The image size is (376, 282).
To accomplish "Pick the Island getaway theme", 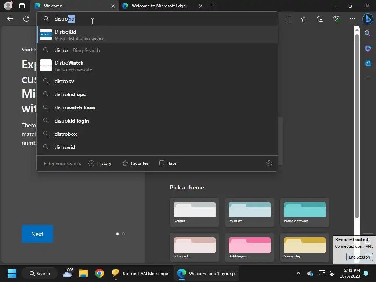I will [304, 212].
